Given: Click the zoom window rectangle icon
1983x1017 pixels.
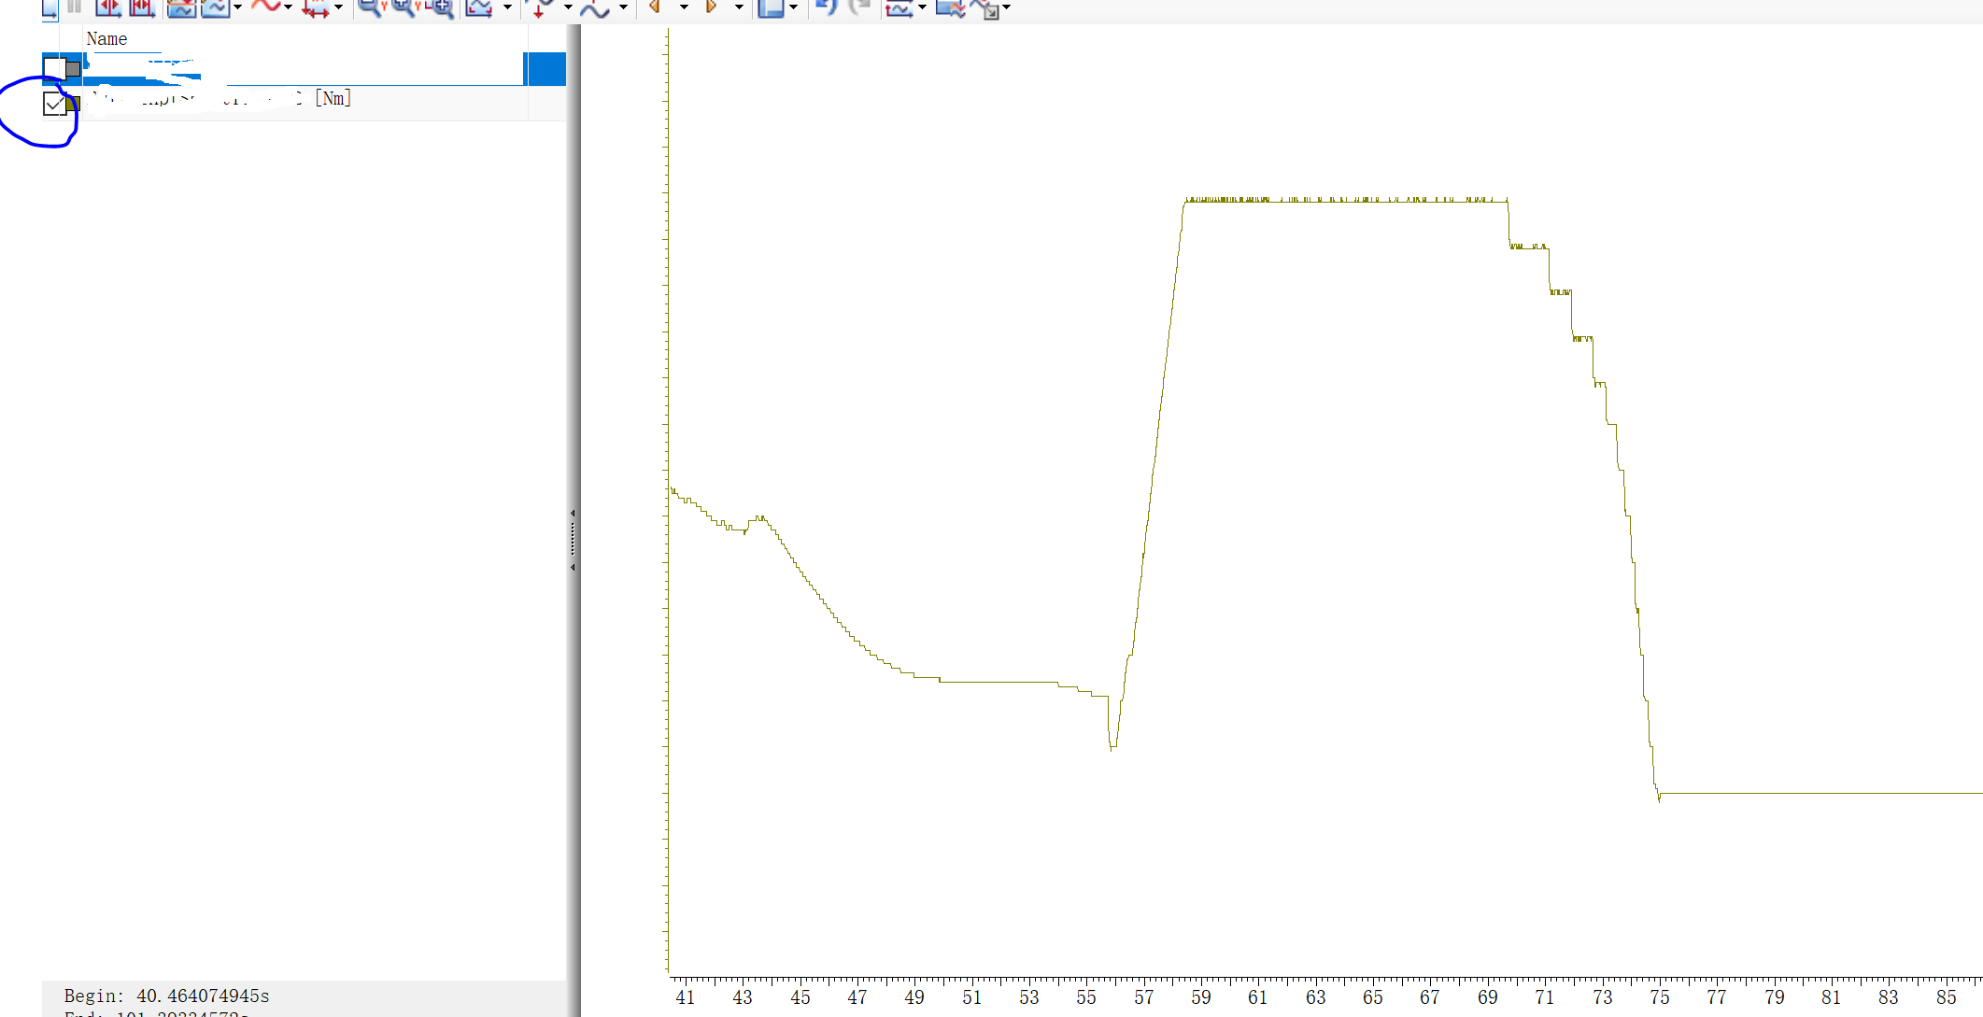Looking at the screenshot, I should point(441,8).
